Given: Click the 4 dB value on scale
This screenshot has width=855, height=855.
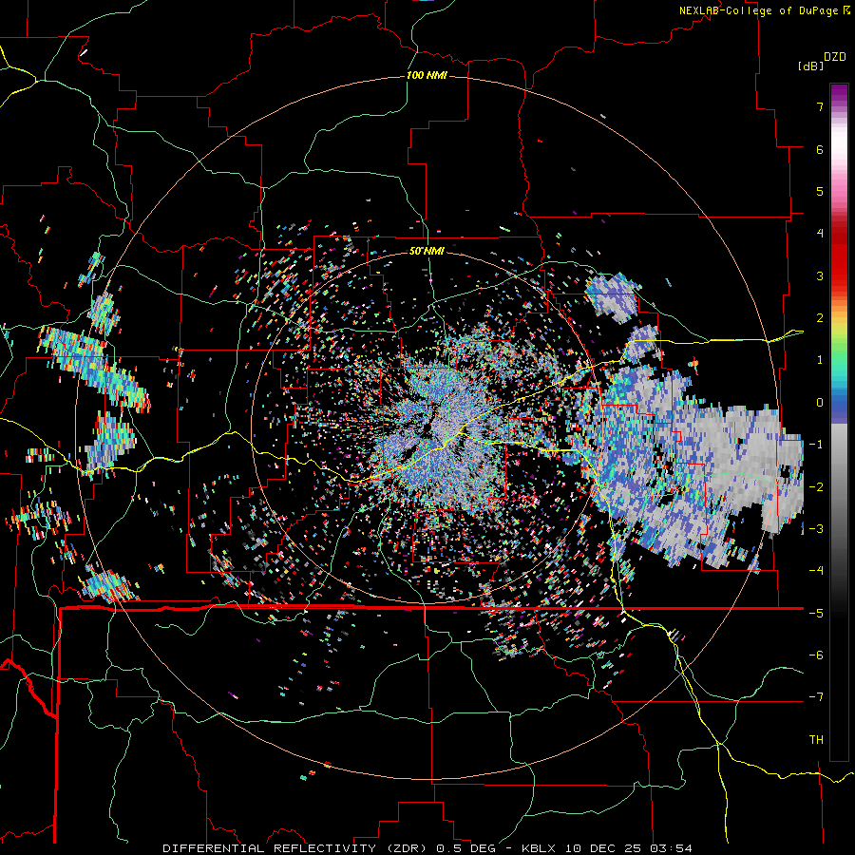Looking at the screenshot, I should tap(820, 234).
